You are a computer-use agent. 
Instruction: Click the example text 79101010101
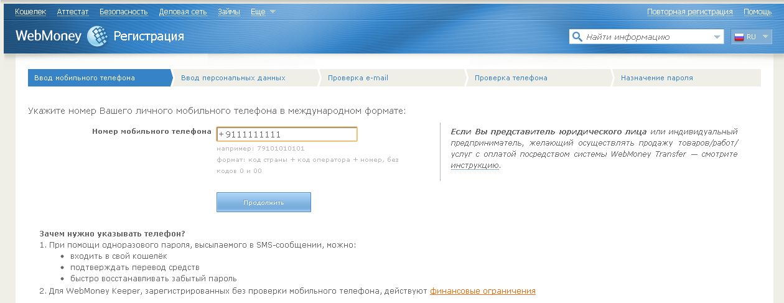(281, 149)
